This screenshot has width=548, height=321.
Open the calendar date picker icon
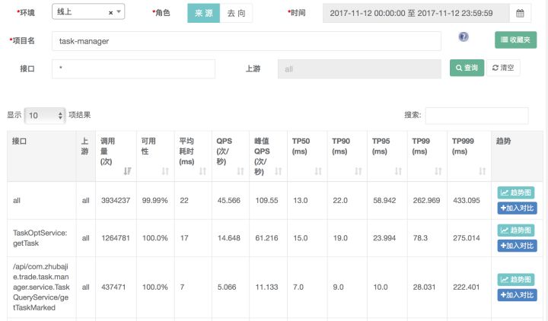pyautogui.click(x=520, y=13)
